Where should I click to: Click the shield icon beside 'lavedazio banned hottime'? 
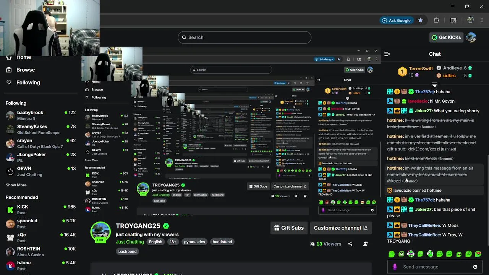pyautogui.click(x=390, y=191)
